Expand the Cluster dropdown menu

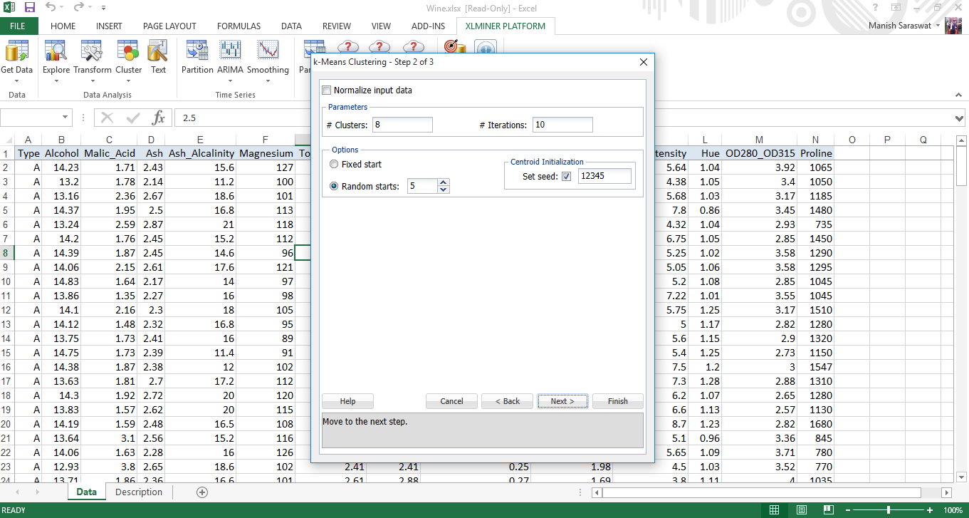128,81
